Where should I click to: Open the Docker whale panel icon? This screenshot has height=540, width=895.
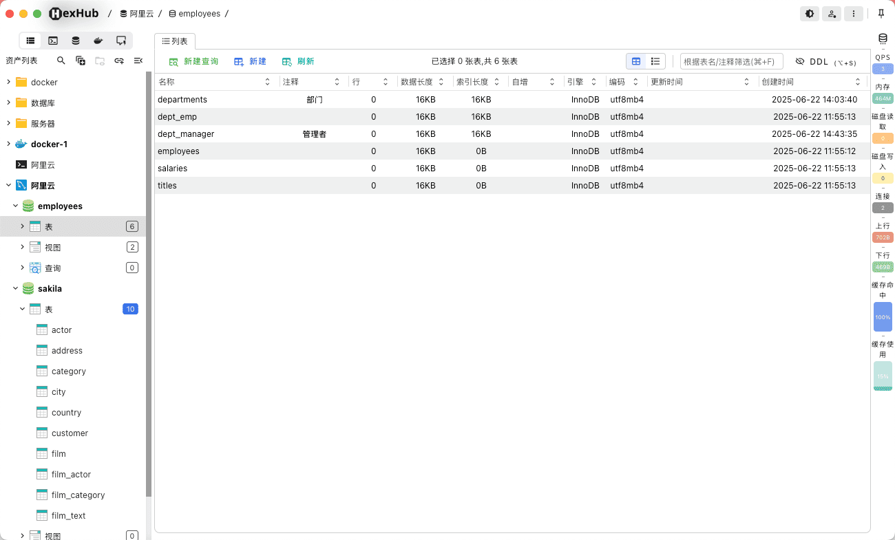98,41
